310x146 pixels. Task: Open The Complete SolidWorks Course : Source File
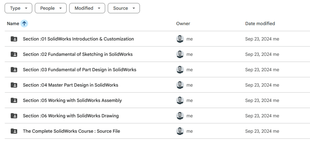click(x=71, y=131)
